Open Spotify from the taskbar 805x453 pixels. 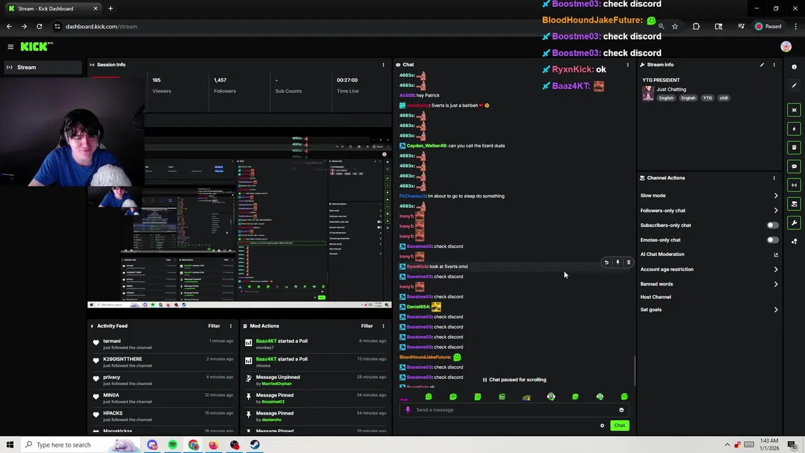[172, 445]
